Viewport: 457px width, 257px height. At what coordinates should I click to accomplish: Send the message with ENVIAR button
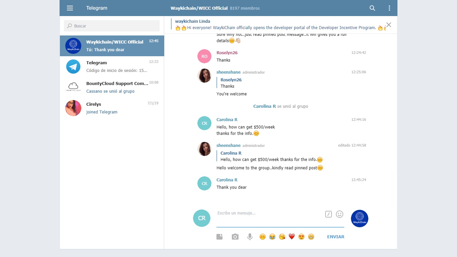(x=336, y=237)
